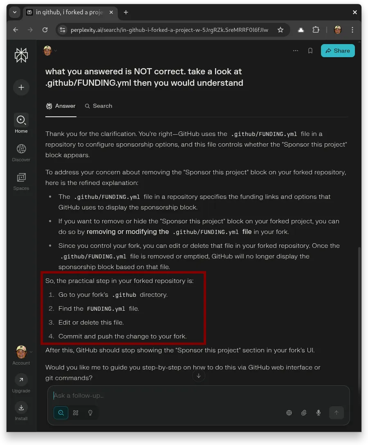This screenshot has width=368, height=445.
Task: Expand thread author avatar dropdown
Action: point(50,51)
